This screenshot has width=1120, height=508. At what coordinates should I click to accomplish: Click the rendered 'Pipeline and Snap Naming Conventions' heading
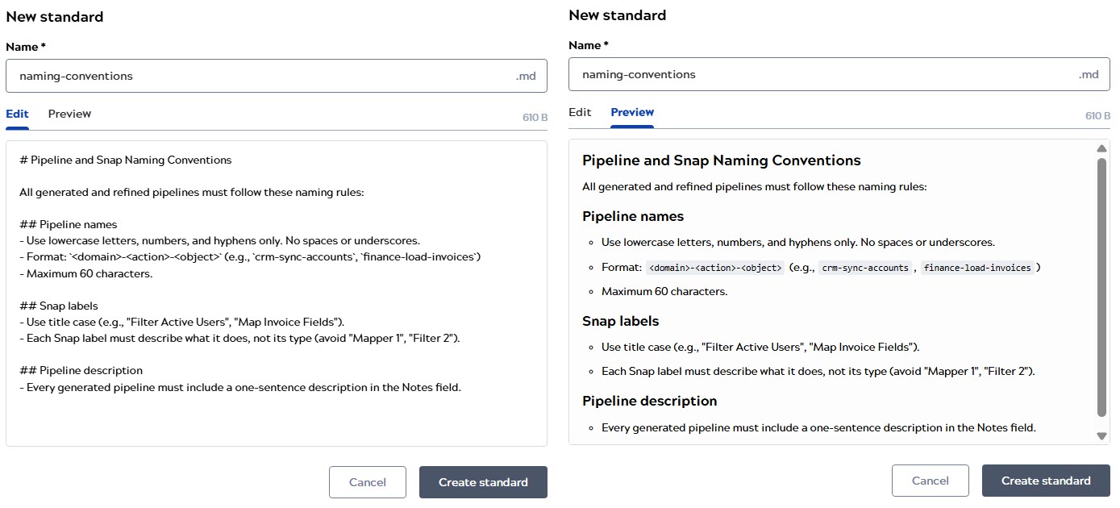click(722, 160)
